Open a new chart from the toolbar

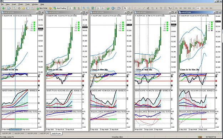coord(3,8)
